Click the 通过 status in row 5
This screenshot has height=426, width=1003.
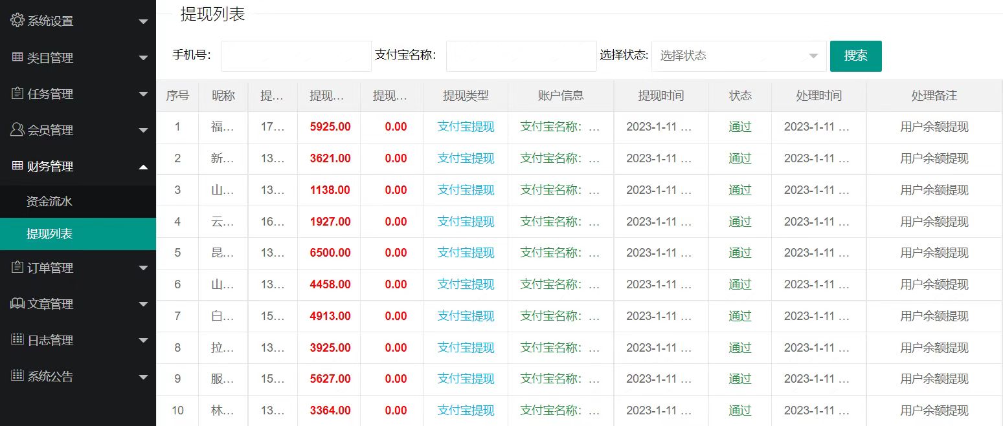pos(739,253)
